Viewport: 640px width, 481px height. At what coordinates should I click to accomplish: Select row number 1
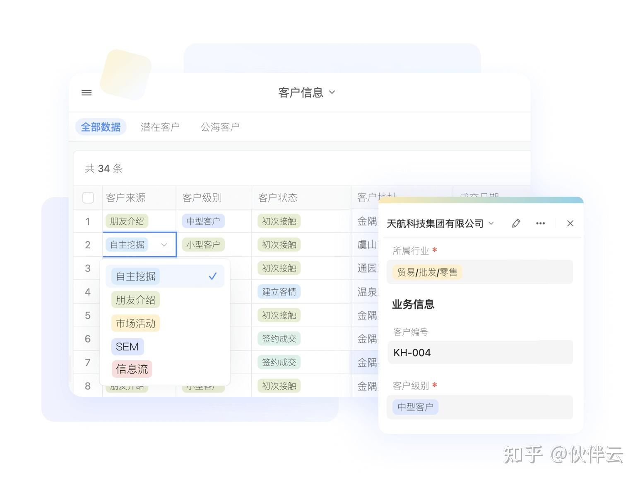(x=88, y=221)
